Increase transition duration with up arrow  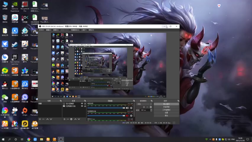tap(151, 109)
